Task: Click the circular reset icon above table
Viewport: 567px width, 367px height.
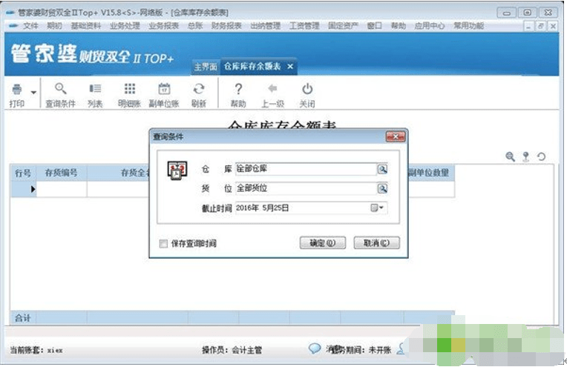Action: point(541,156)
